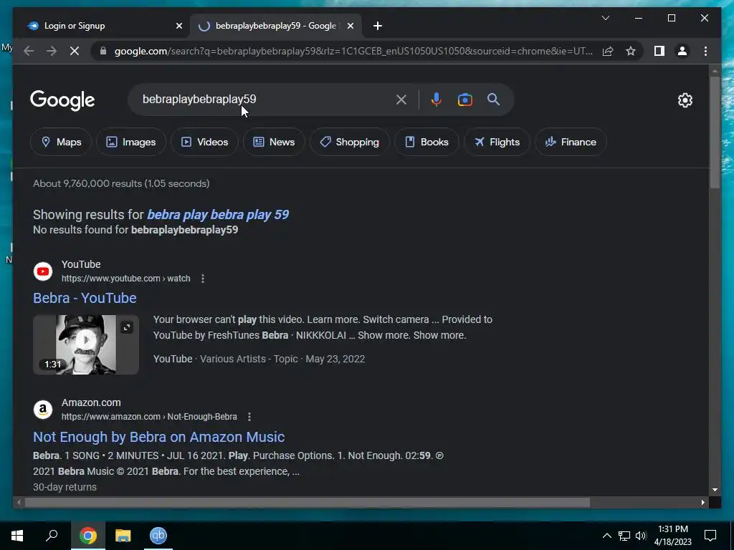Go forward with the forward arrow

coord(52,51)
